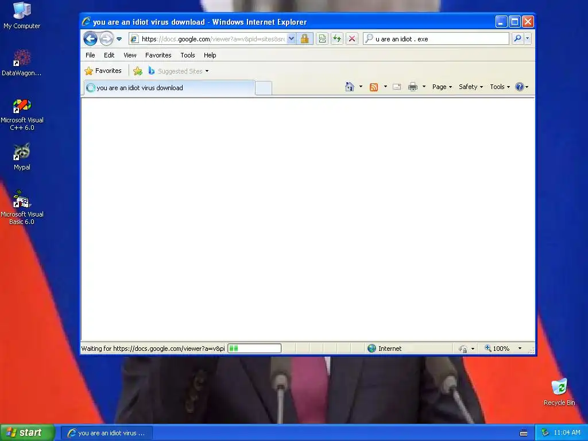Click the search box containing 'u are an idiot . exe'

436,38
